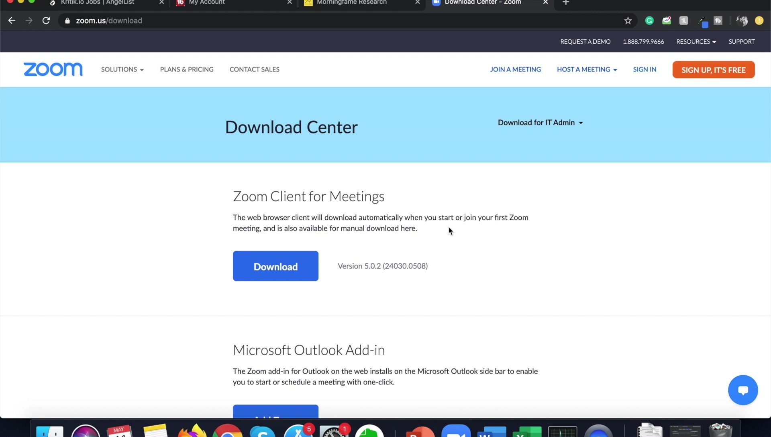The width and height of the screenshot is (771, 437).
Task: Click the yellow Chrome update alert icon
Action: pyautogui.click(x=759, y=20)
